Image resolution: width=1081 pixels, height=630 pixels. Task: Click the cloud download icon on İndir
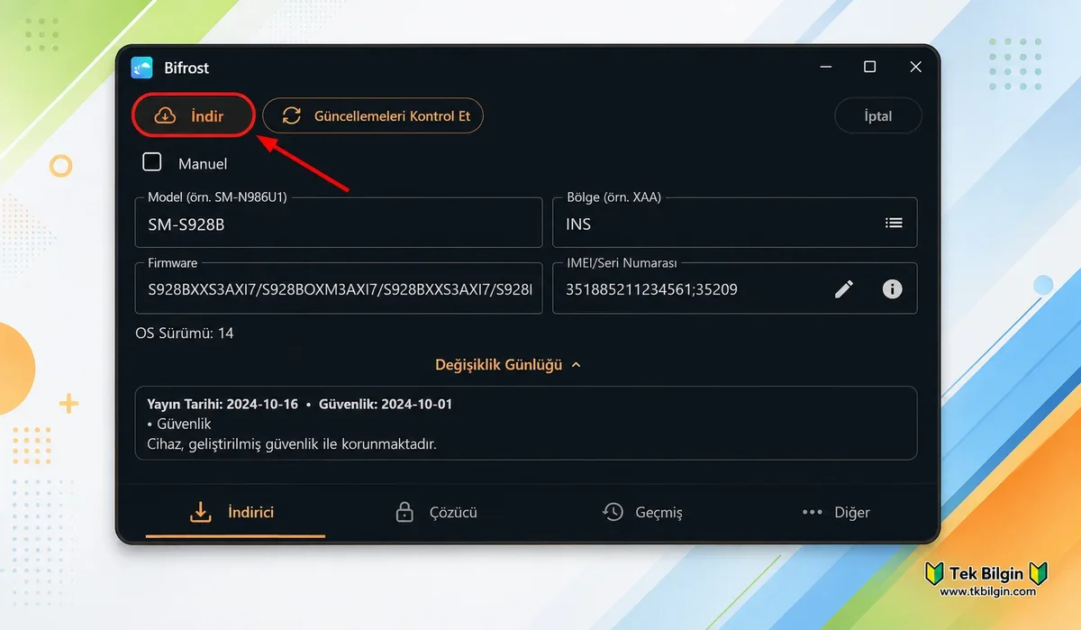pyautogui.click(x=166, y=115)
